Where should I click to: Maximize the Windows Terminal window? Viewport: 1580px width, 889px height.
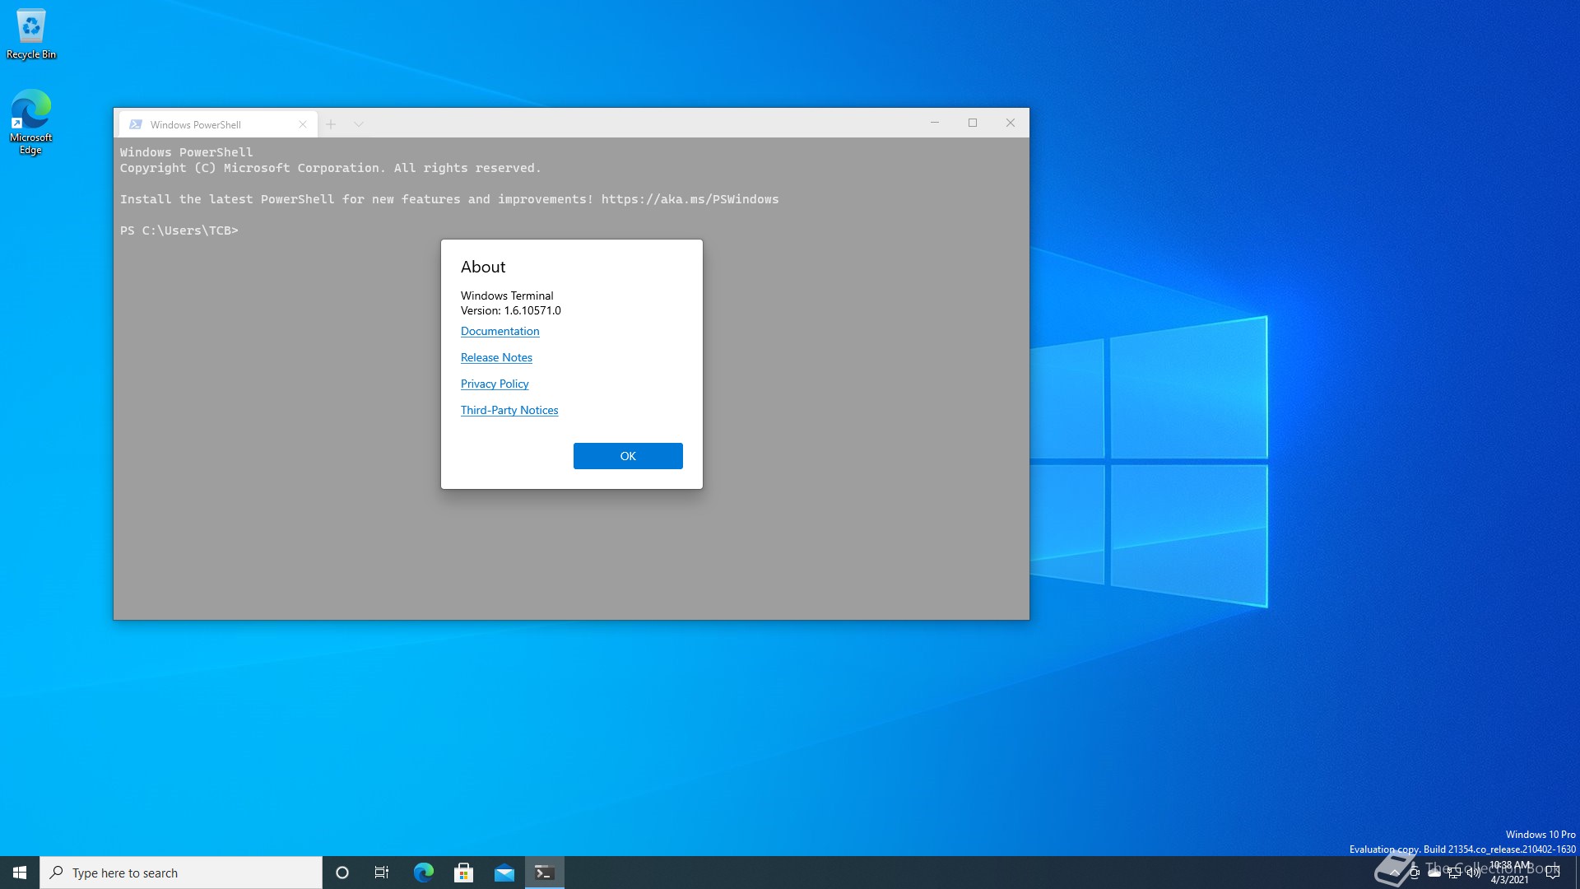[x=973, y=123]
